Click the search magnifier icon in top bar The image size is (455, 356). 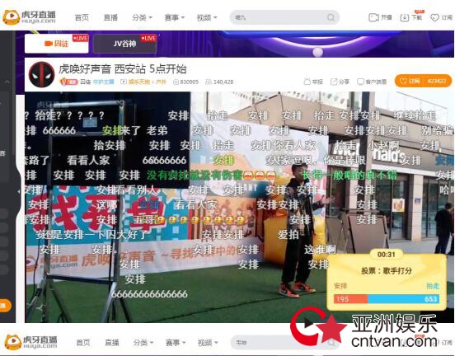[x=331, y=17]
